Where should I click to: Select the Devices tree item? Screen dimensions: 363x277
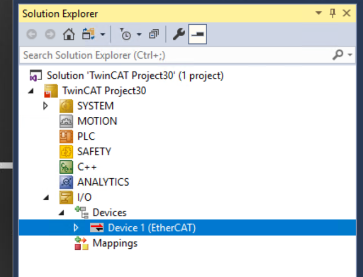pos(110,213)
